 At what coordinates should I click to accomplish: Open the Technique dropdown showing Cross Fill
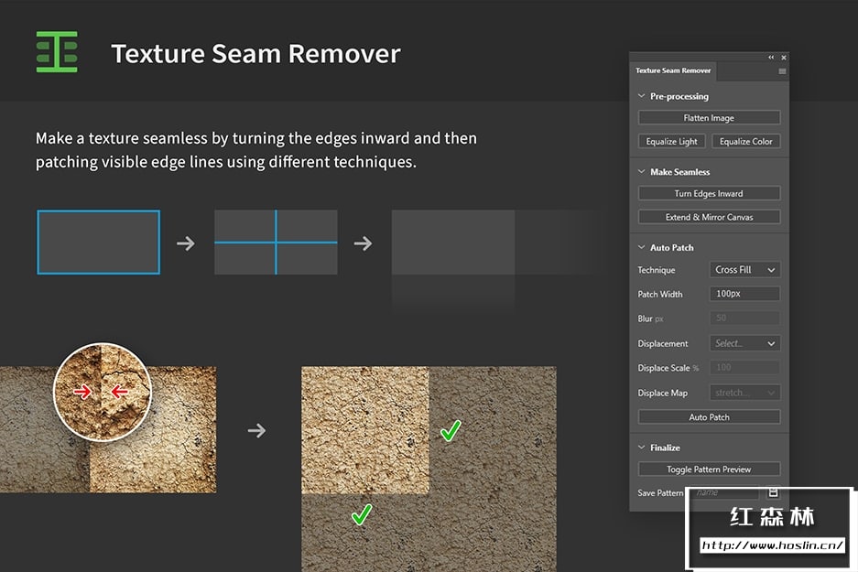(x=744, y=270)
